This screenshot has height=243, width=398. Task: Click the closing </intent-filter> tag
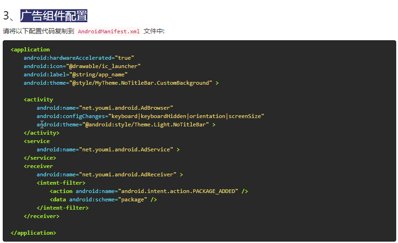click(x=63, y=208)
